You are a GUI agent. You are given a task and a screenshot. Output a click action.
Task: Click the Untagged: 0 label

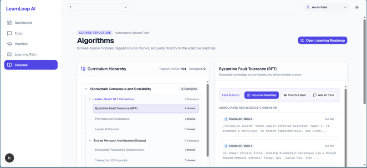(197, 69)
